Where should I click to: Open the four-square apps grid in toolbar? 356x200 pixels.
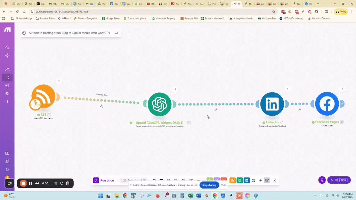pos(253,181)
